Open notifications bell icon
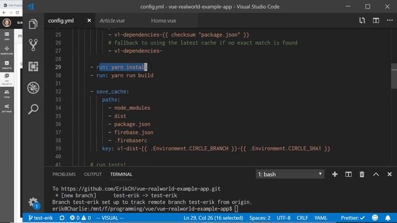The width and height of the screenshot is (397, 223). [x=388, y=217]
